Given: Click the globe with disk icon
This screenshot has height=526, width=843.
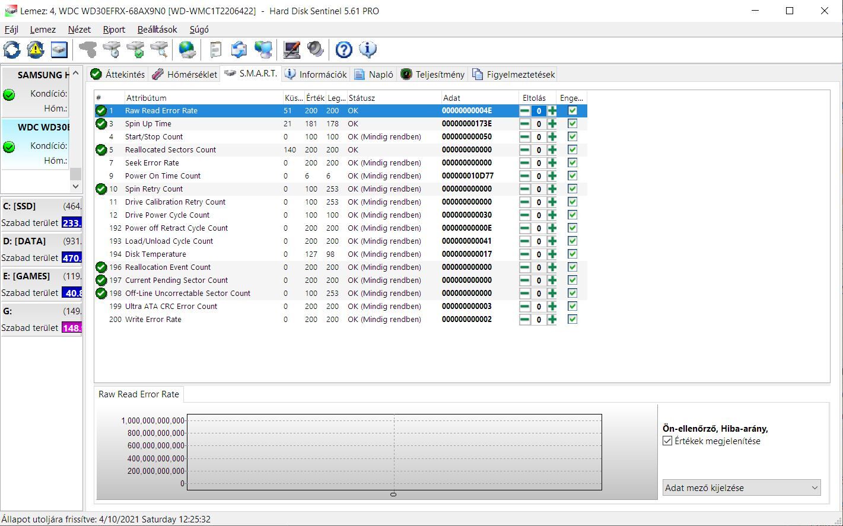Looking at the screenshot, I should click(x=187, y=49).
